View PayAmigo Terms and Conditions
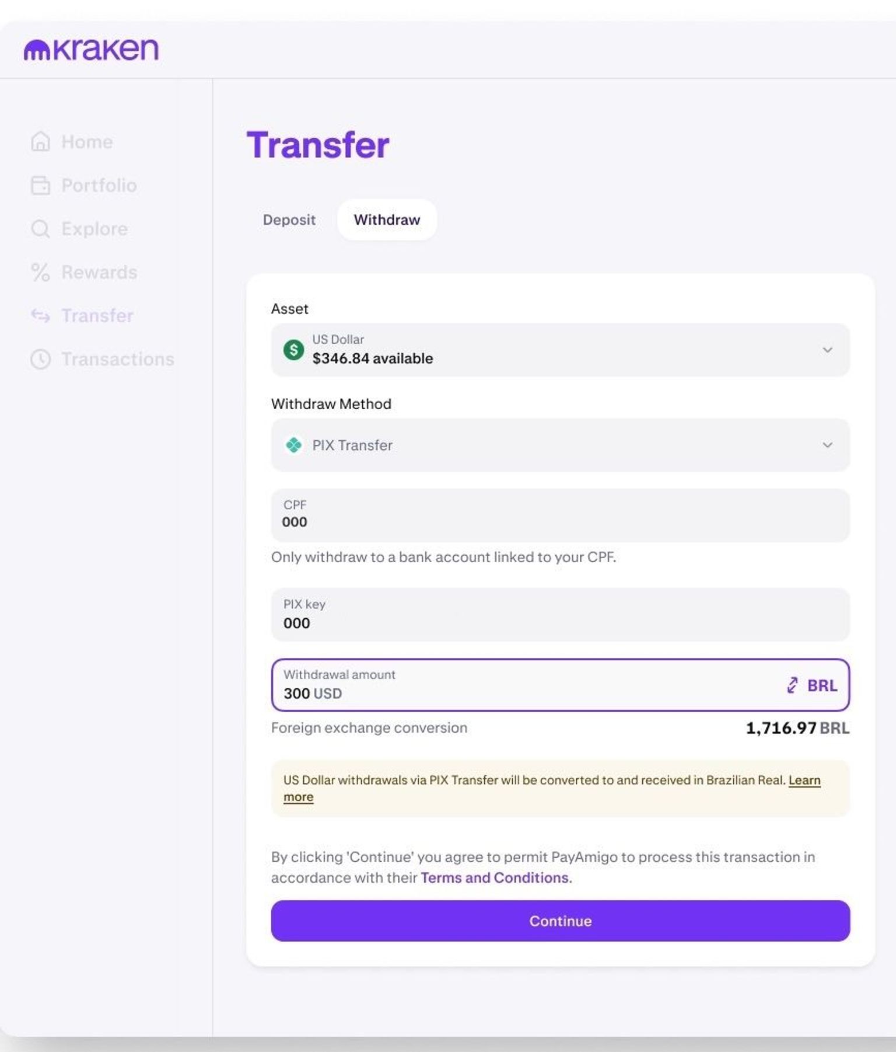The width and height of the screenshot is (896, 1052). coord(495,877)
